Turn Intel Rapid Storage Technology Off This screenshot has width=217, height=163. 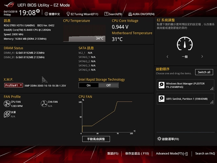[x=108, y=85]
